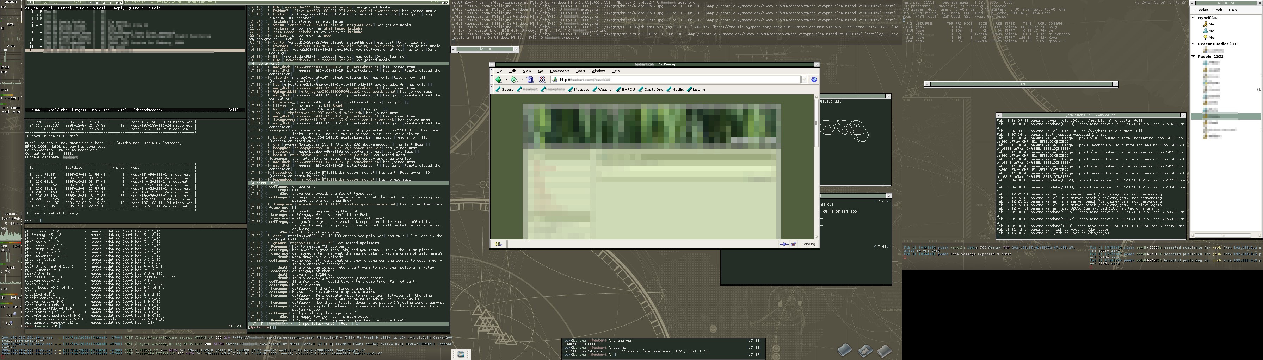Click the security padlock status icon
The height and width of the screenshot is (360, 1263).
point(793,244)
